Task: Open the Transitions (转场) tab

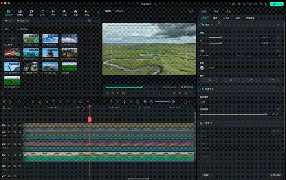Action: point(53,13)
